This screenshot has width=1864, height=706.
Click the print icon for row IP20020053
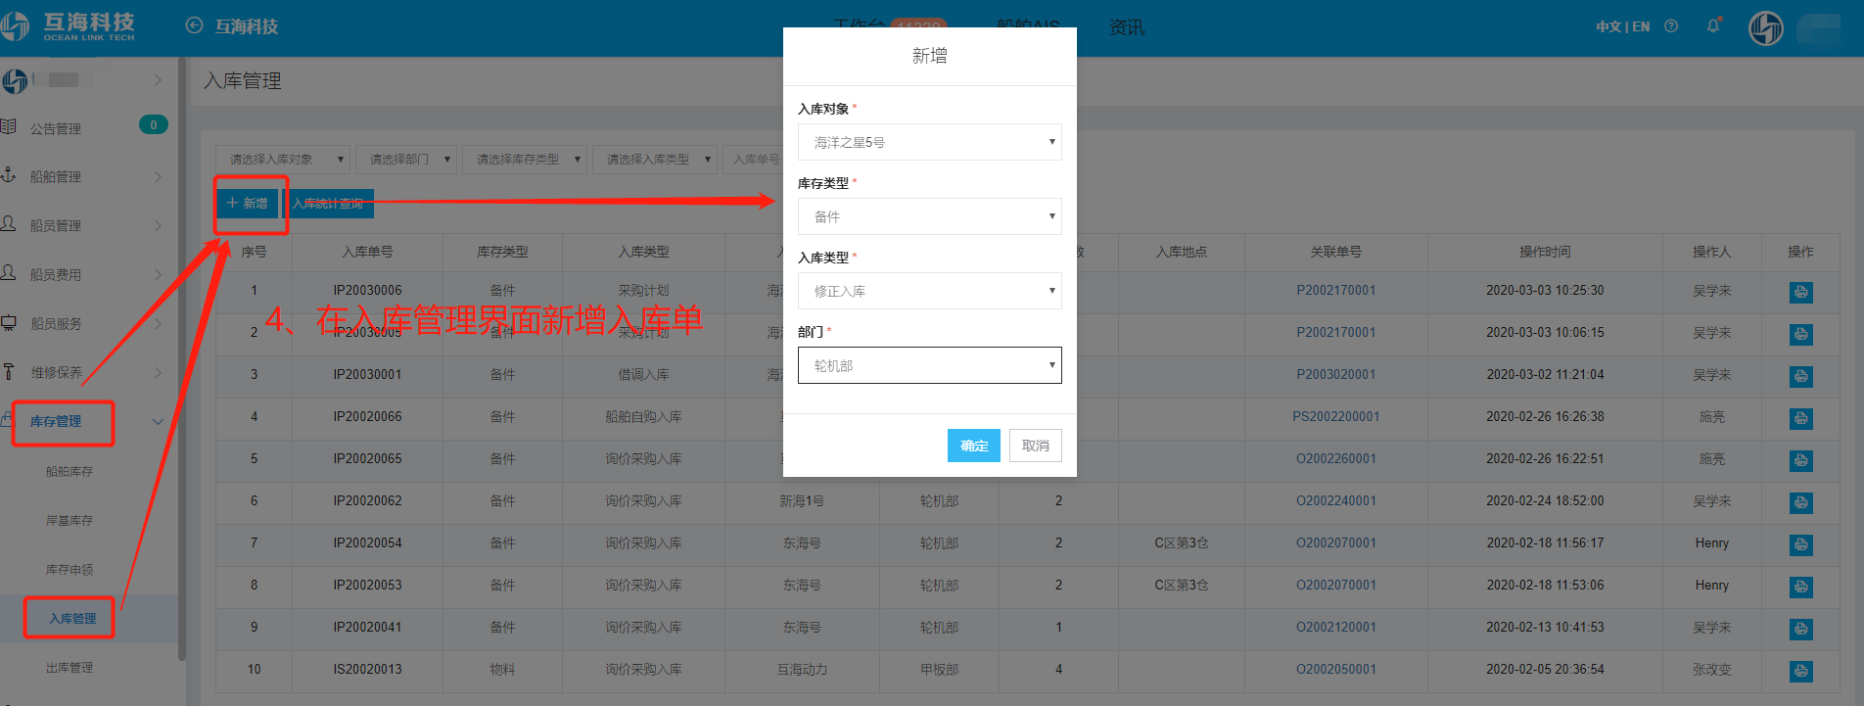coord(1801,587)
